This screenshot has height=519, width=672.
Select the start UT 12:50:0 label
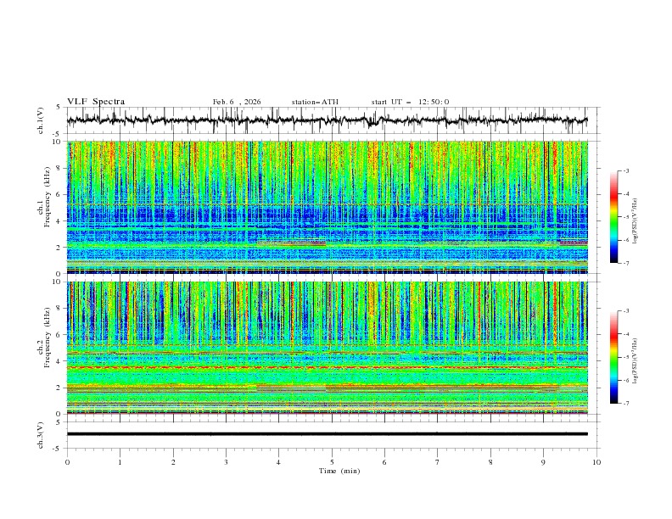(x=410, y=102)
